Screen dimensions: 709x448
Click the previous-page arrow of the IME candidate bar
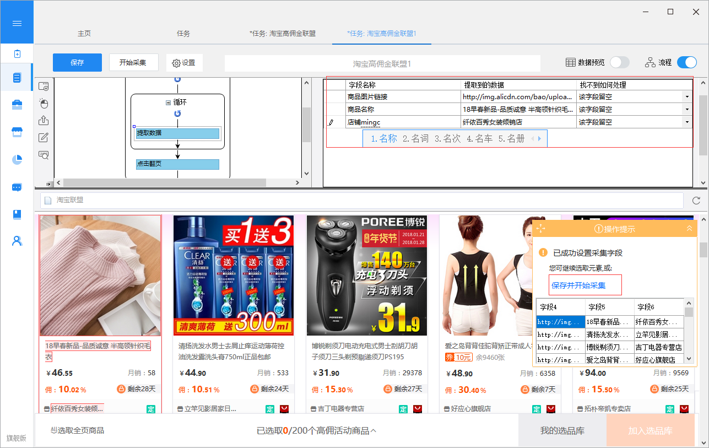[x=533, y=139]
